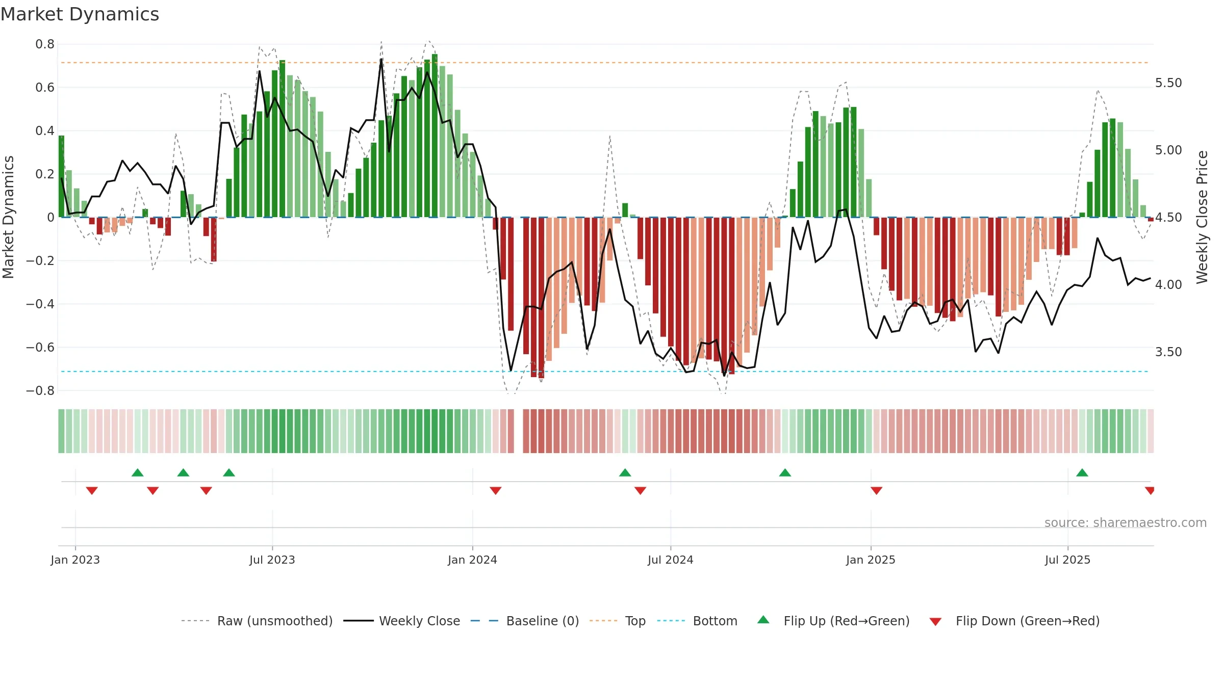The height and width of the screenshot is (688, 1224).
Task: Open the source: sharemaestro.com attribution
Action: (1126, 522)
